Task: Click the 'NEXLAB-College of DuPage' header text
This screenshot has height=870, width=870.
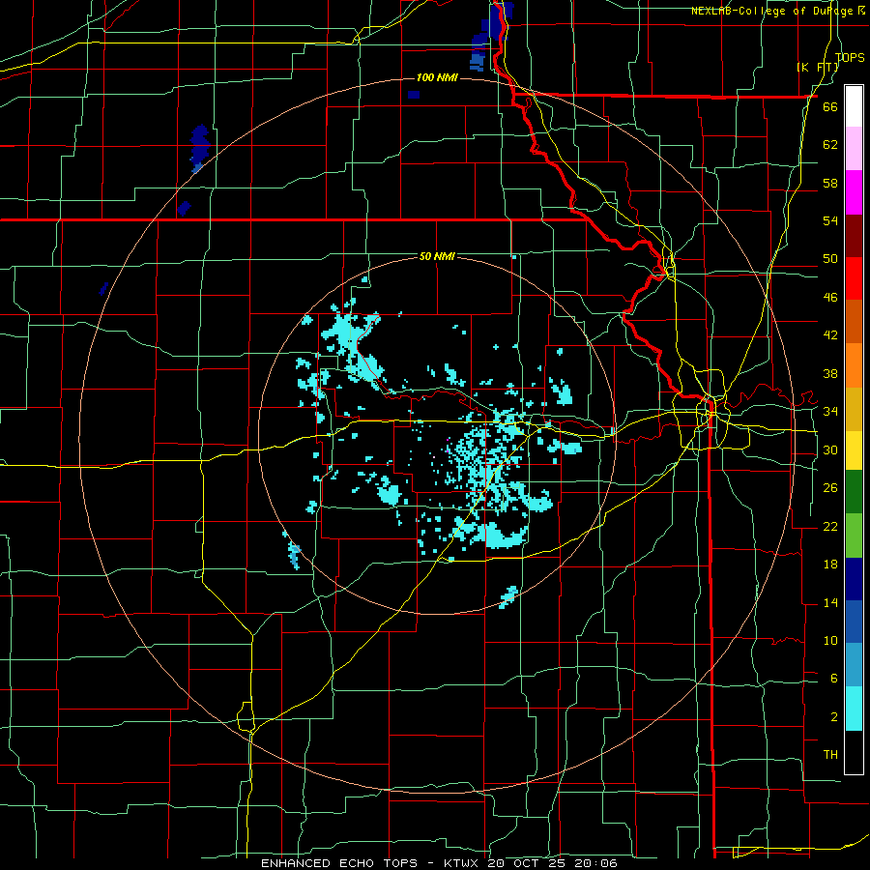Action: pyautogui.click(x=771, y=11)
